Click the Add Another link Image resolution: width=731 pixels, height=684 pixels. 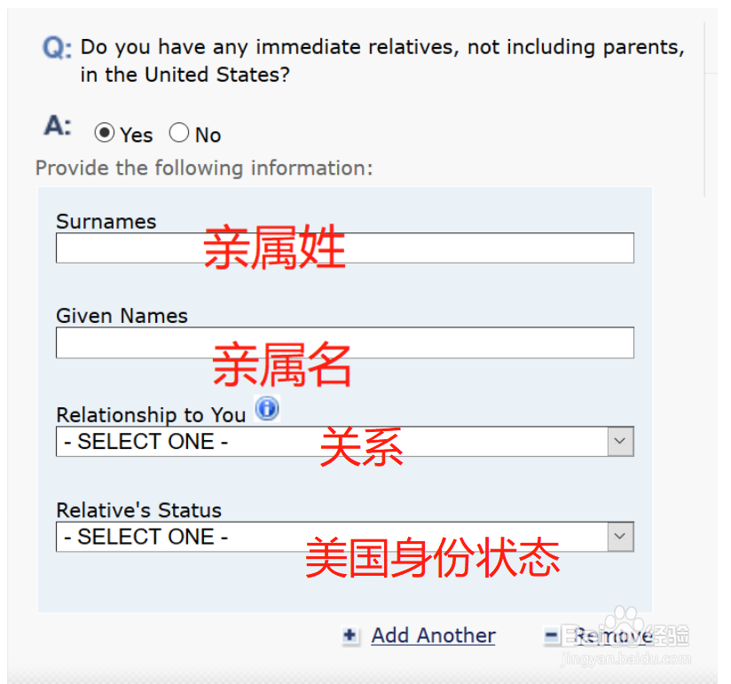433,636
